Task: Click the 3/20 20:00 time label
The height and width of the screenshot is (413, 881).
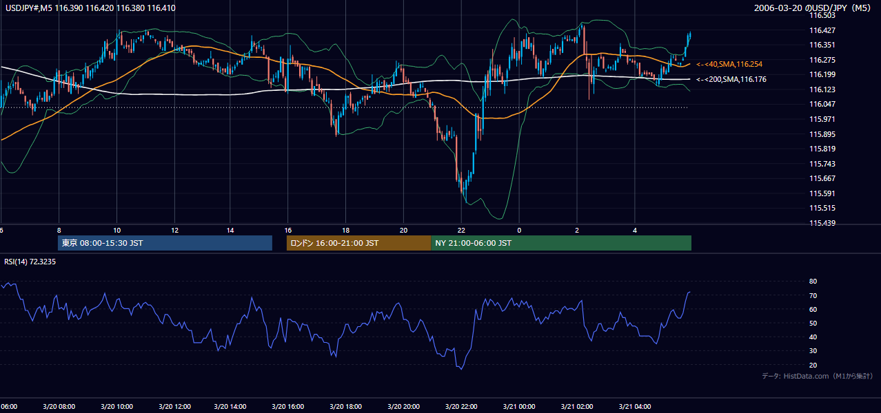Action: 404,407
